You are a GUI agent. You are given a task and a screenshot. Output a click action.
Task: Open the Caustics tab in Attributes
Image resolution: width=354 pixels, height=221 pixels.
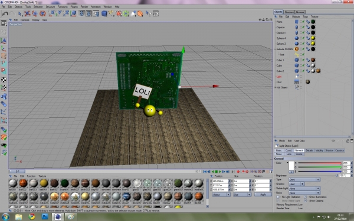[339, 150]
